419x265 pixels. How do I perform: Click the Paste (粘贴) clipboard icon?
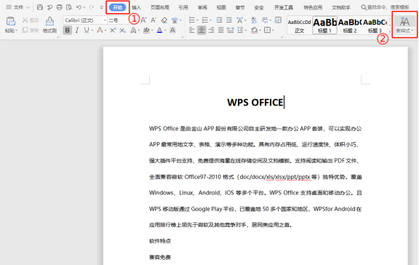click(x=11, y=21)
